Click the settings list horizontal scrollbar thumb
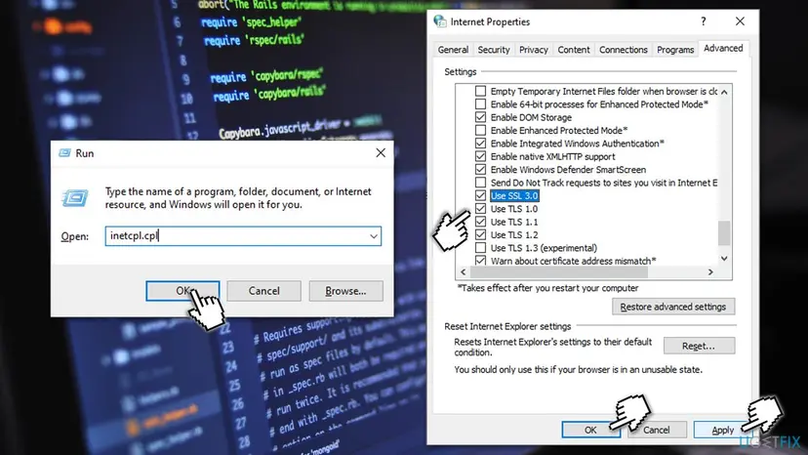This screenshot has height=455, width=808. click(x=558, y=271)
